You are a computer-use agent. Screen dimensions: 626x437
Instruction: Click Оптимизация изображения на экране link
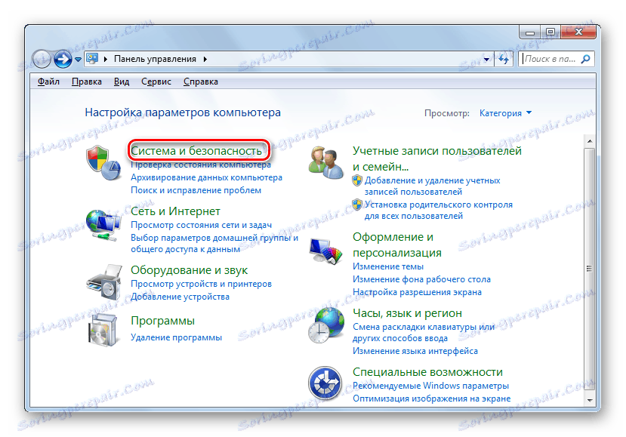(432, 399)
